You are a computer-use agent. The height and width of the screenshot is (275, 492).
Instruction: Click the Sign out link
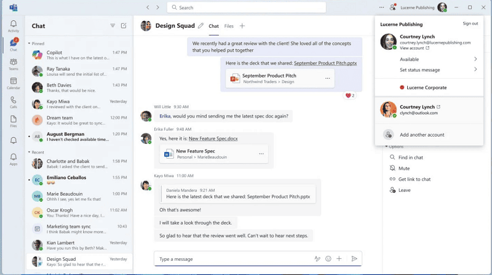[470, 23]
